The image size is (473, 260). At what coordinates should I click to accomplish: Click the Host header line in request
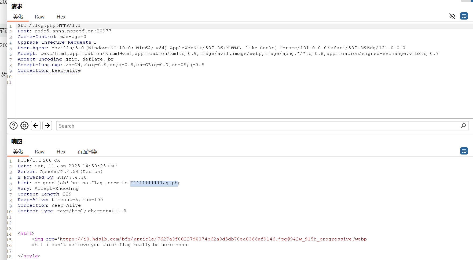(64, 31)
